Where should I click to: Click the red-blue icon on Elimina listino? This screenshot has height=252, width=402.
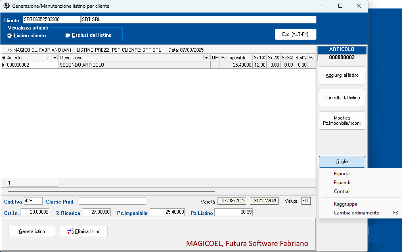point(70,231)
